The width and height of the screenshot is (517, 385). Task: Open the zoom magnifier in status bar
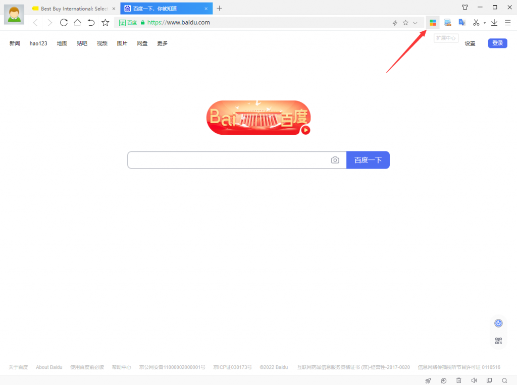point(504,380)
